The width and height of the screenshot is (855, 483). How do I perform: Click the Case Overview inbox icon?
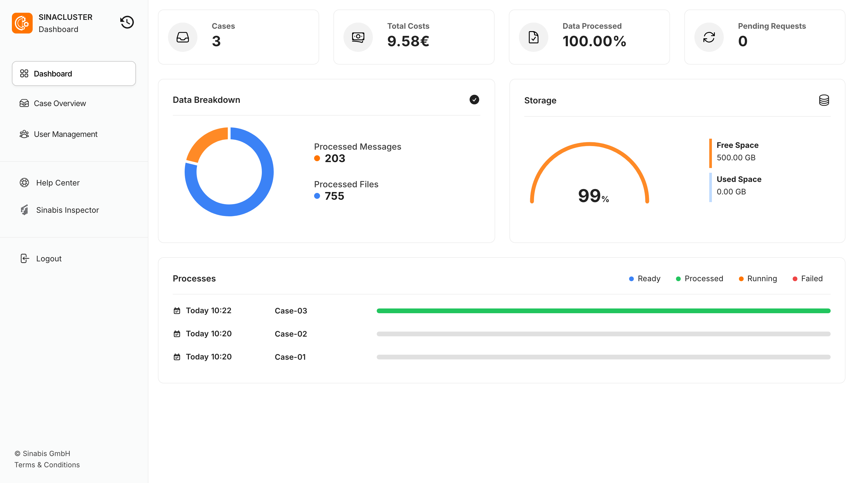pyautogui.click(x=24, y=103)
